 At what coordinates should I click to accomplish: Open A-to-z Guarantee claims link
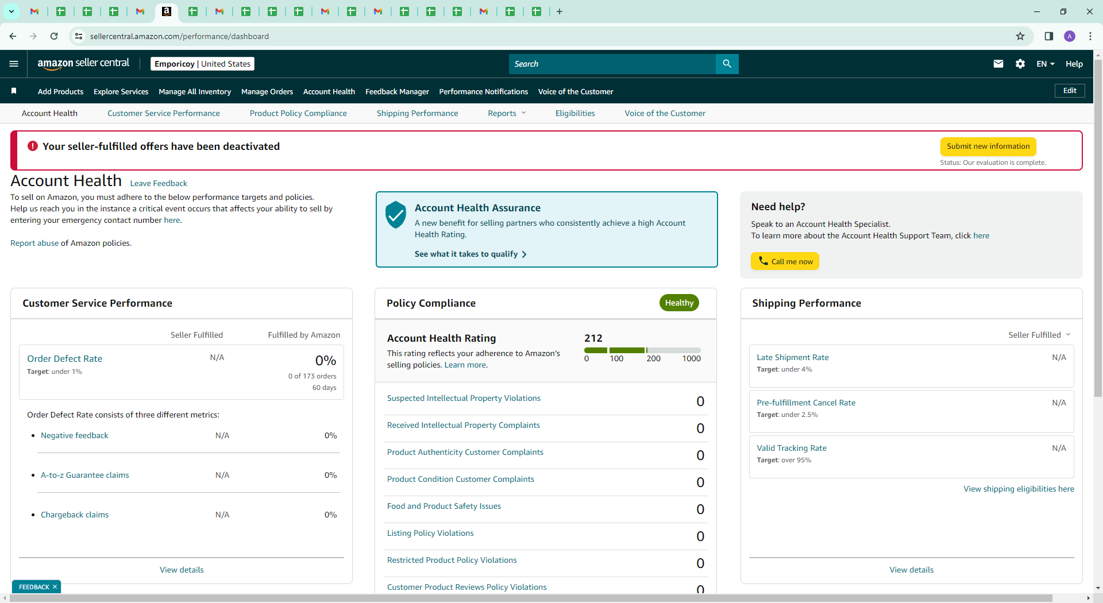tap(85, 475)
